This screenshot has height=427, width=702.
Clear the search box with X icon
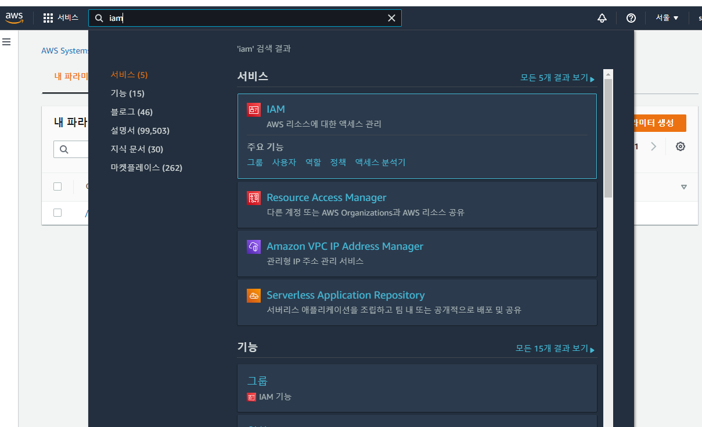(x=391, y=18)
